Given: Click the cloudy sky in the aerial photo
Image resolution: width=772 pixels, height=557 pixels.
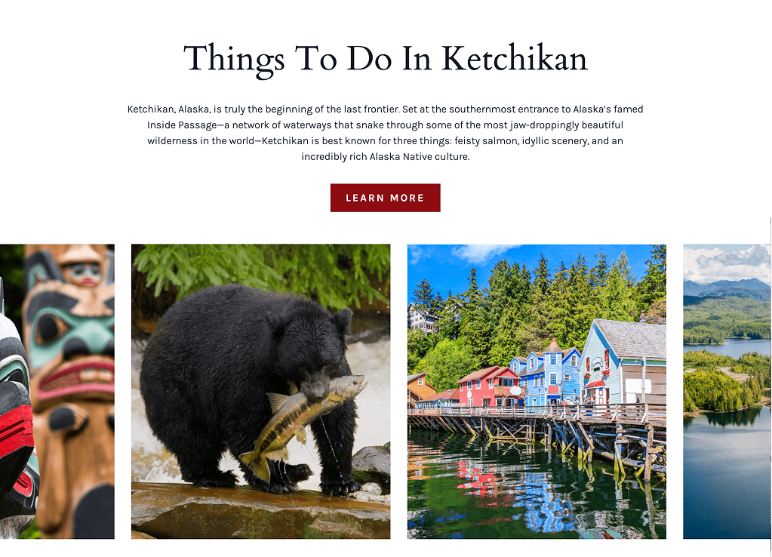Looking at the screenshot, I should click(727, 263).
